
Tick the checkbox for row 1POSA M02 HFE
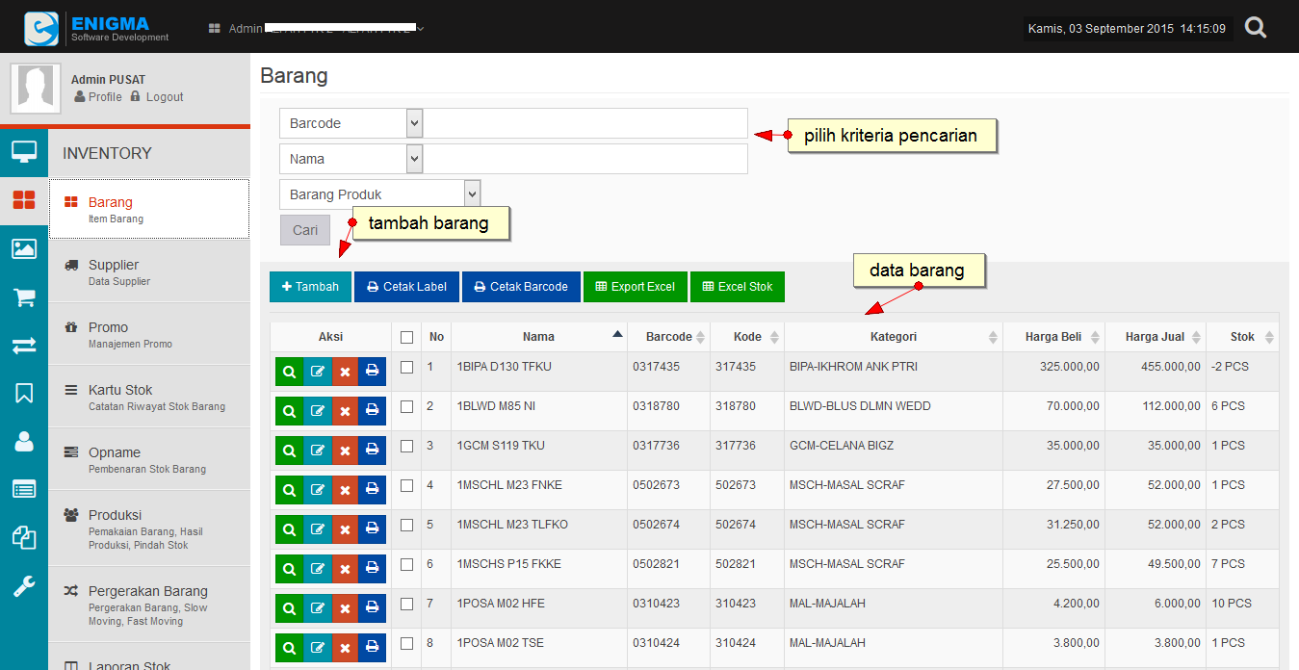click(x=406, y=604)
